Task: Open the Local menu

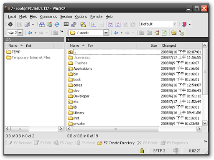Action: [12, 17]
